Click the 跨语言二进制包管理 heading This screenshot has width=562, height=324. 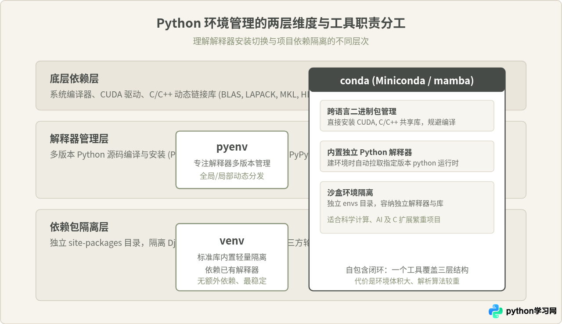362,112
